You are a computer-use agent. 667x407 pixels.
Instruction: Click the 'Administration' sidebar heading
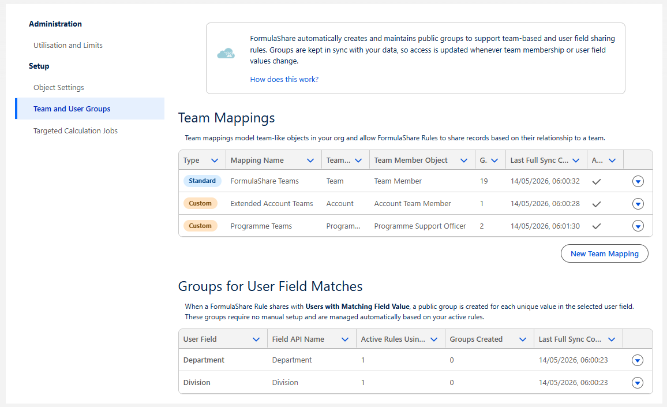(x=55, y=24)
